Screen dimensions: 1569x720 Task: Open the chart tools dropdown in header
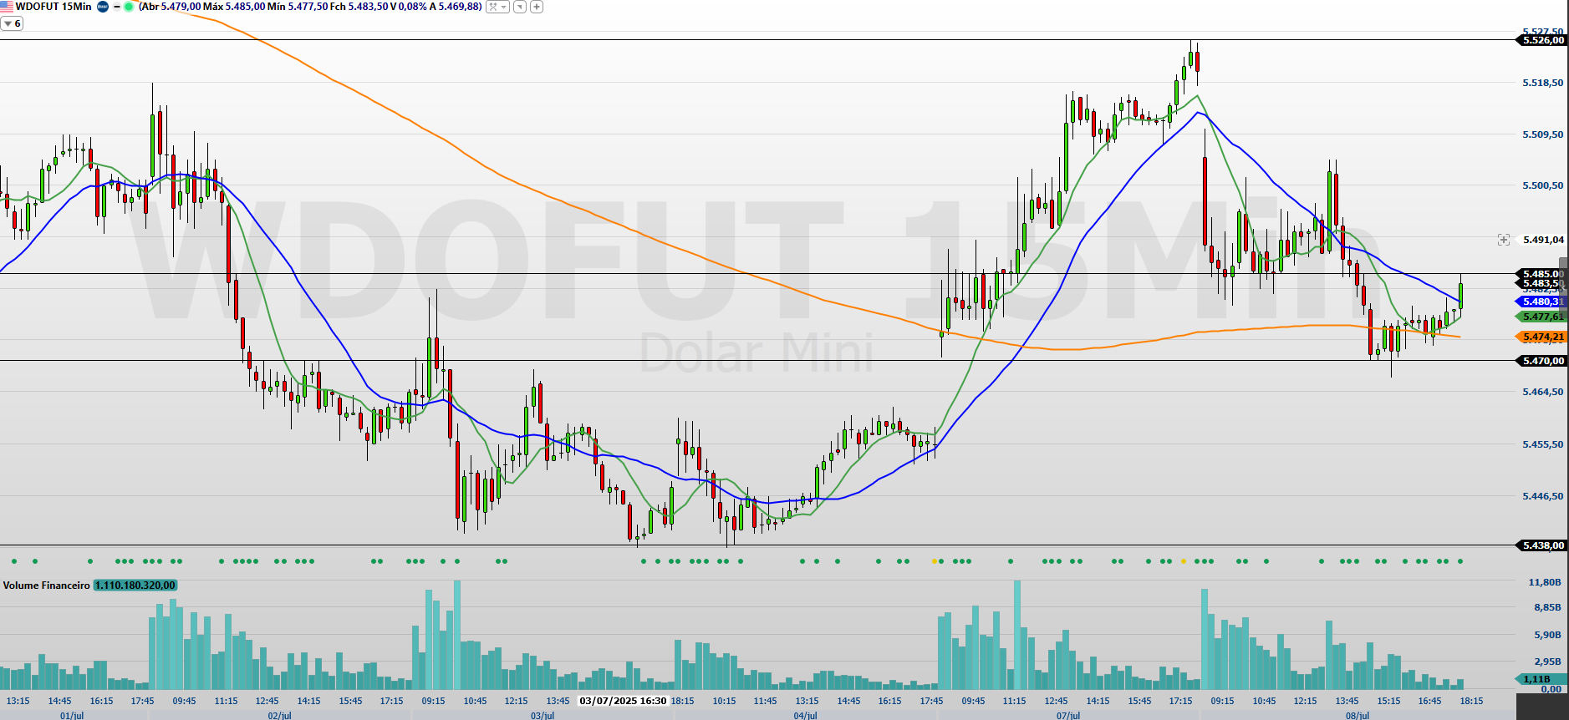(498, 7)
